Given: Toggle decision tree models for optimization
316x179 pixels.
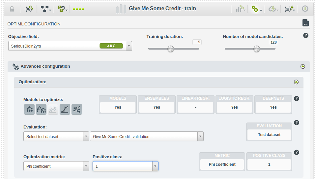Looking at the screenshot, I should pyautogui.click(x=29, y=109).
